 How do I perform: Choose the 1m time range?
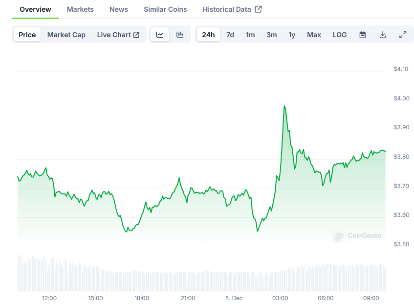click(250, 35)
